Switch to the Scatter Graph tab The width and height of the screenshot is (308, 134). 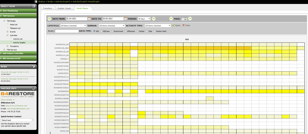click(64, 8)
